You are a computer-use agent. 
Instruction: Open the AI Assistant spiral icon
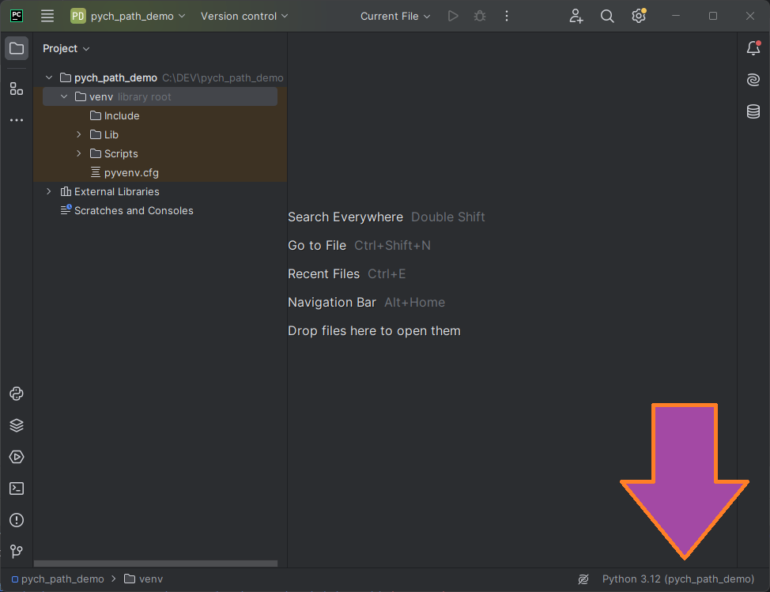(x=753, y=80)
